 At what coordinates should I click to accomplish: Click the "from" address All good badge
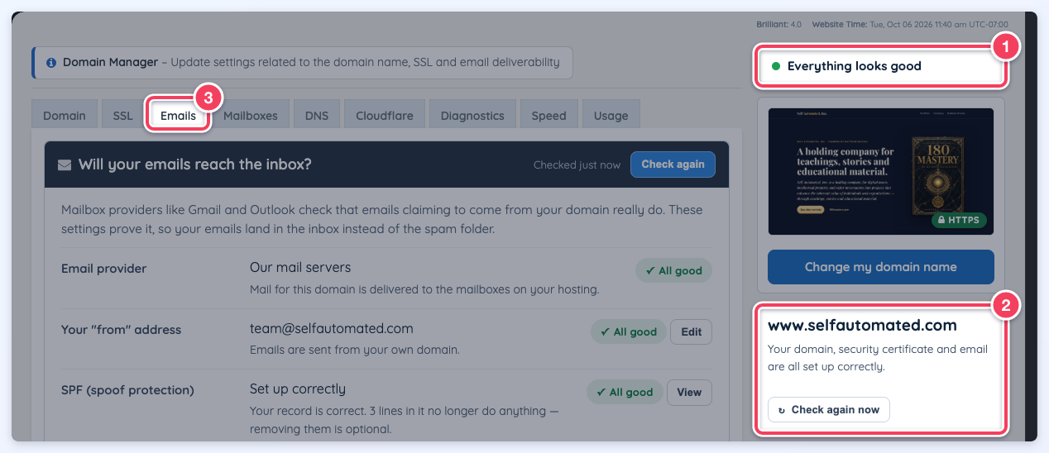628,332
